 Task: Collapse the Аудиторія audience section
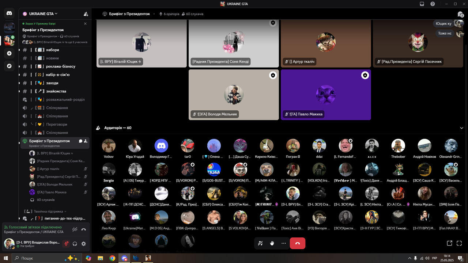pos(461,128)
